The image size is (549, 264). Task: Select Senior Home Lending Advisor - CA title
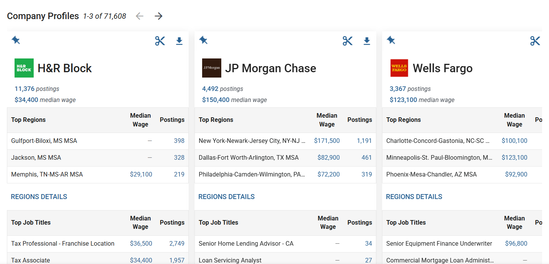click(246, 244)
